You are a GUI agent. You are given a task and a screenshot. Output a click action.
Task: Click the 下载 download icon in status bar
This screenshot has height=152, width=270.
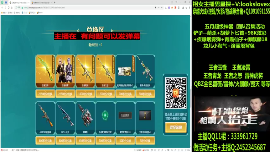tap(167, 150)
